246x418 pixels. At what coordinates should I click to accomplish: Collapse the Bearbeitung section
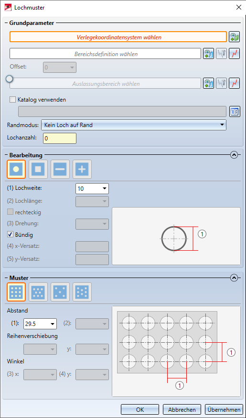[x=234, y=155]
